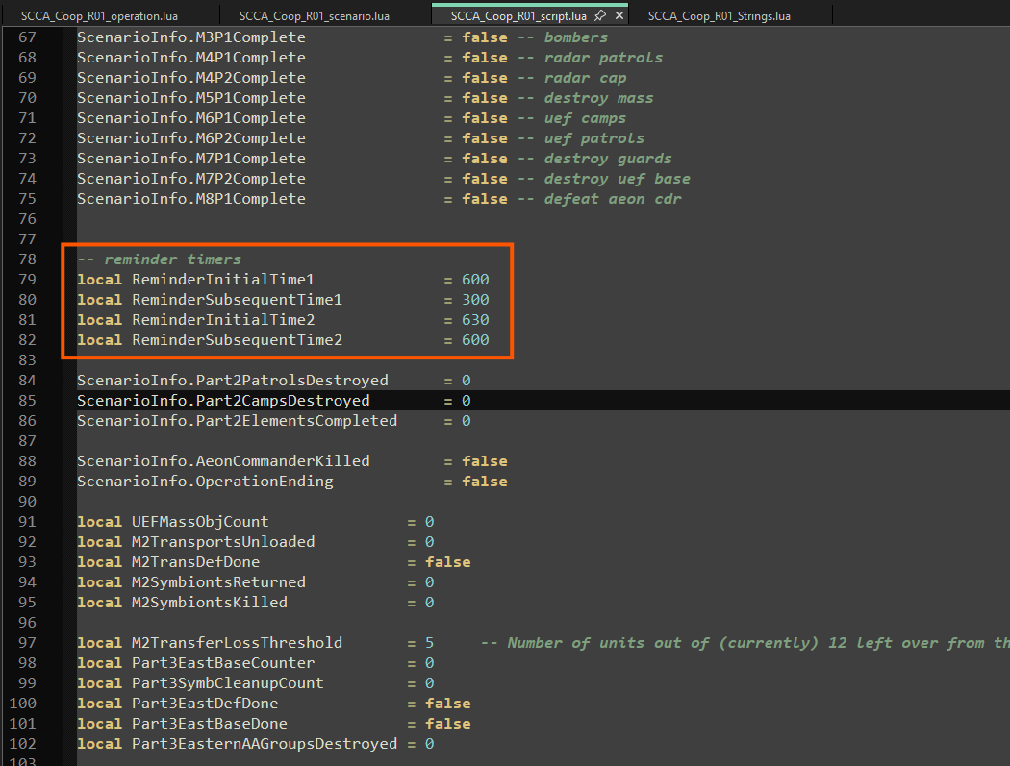Click the '-- bombers' comment on line 67
1010x766 pixels.
[563, 37]
